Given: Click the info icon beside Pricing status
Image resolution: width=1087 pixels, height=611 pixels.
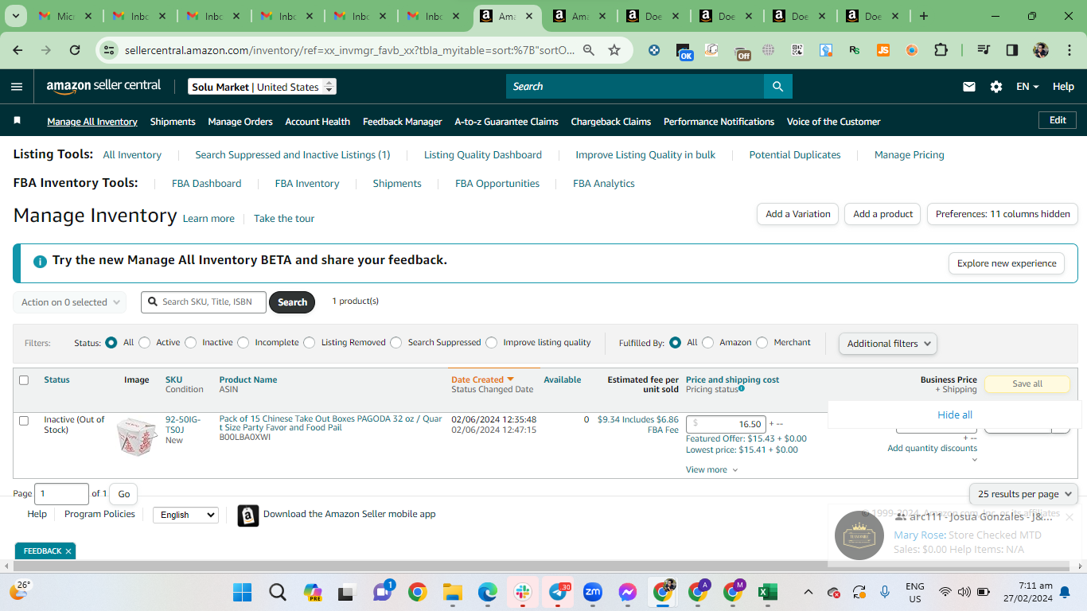Looking at the screenshot, I should [742, 389].
